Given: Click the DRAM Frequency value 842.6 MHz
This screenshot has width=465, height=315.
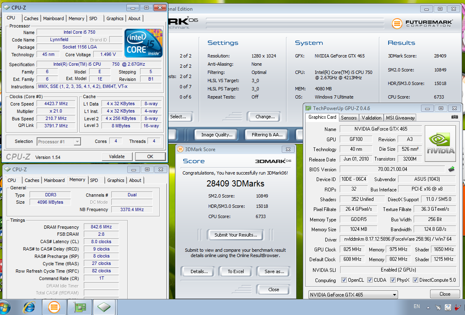Looking at the screenshot, I should [x=101, y=227].
